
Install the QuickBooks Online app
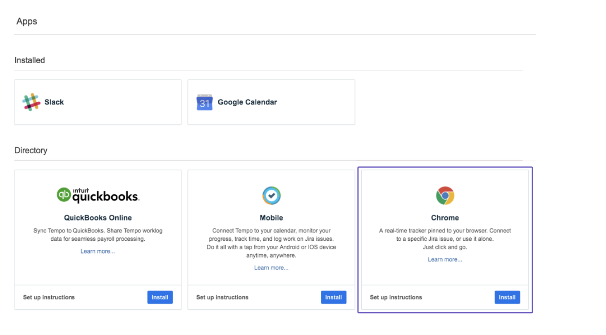click(160, 297)
